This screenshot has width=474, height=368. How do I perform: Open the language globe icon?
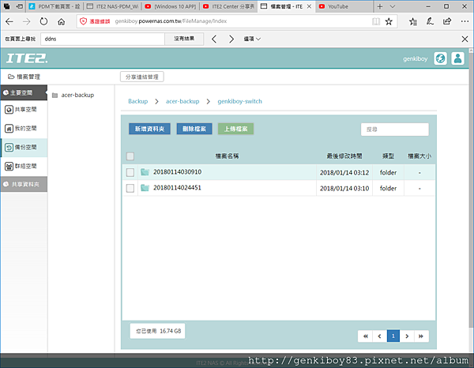(x=441, y=58)
